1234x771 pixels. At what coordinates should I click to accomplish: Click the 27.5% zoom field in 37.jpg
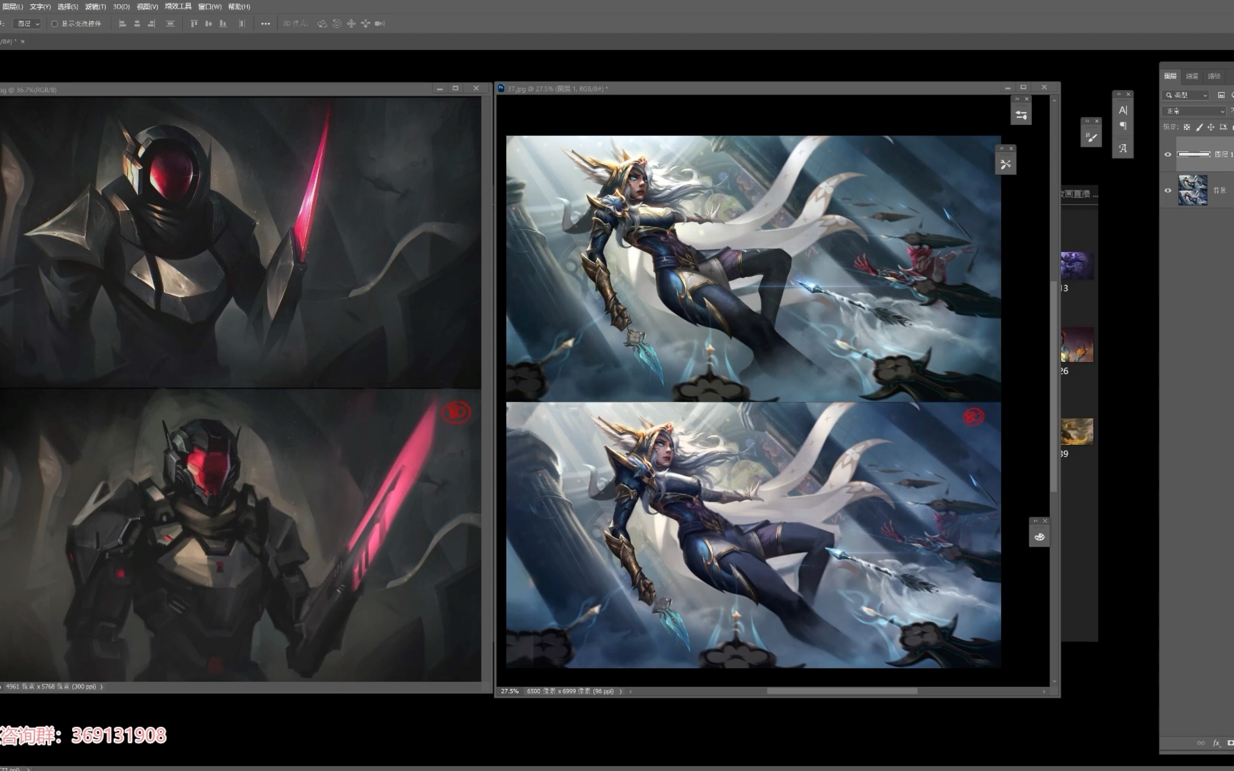[509, 692]
